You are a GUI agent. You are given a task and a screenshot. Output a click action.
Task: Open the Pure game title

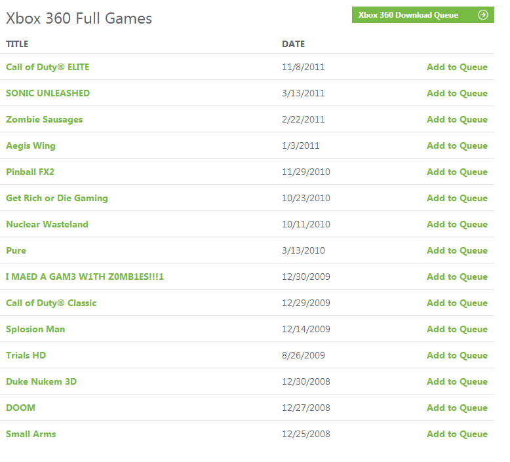point(16,251)
